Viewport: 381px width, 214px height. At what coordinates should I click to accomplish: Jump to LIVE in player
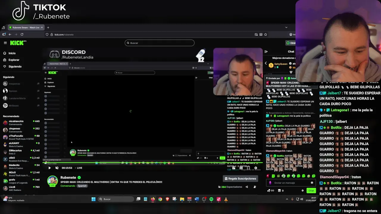coord(78,168)
